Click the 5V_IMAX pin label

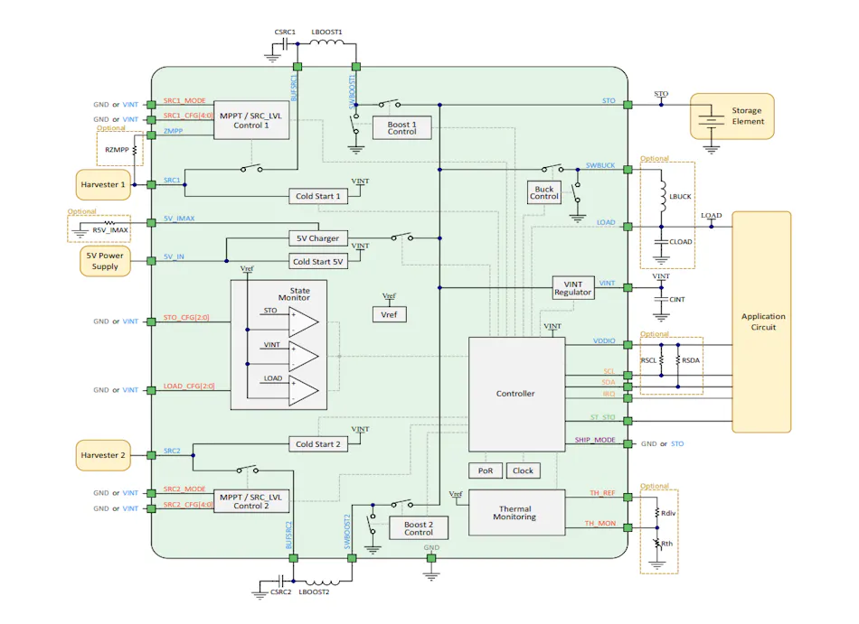tap(179, 219)
